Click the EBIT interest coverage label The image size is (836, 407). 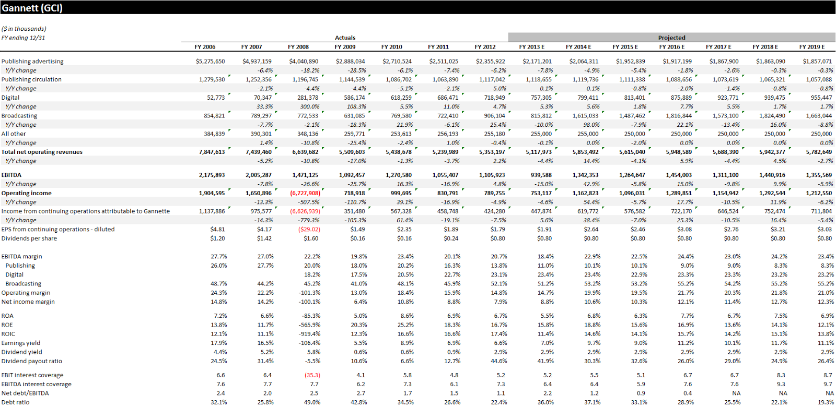click(x=32, y=375)
